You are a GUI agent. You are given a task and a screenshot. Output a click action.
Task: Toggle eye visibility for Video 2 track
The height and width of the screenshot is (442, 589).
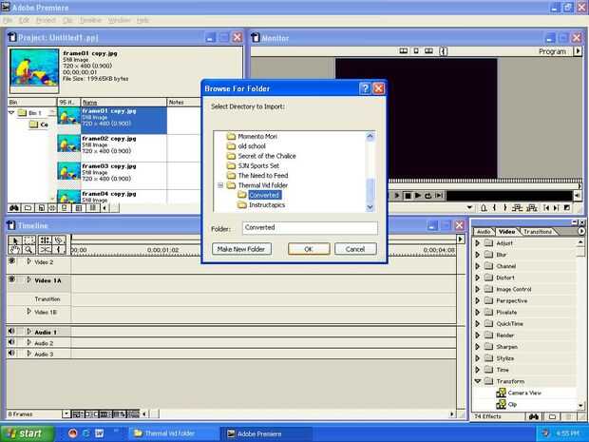pyautogui.click(x=12, y=260)
